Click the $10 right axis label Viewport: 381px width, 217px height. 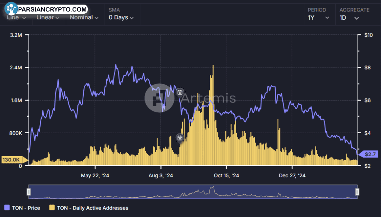(369, 35)
